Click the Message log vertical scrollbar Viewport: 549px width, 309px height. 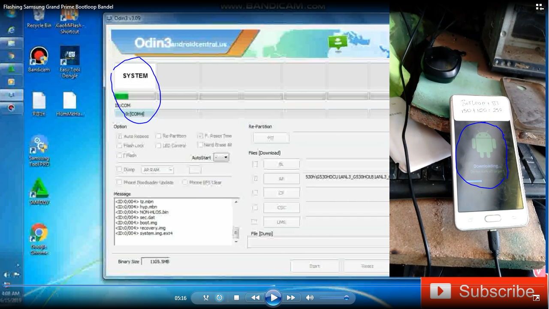[235, 221]
